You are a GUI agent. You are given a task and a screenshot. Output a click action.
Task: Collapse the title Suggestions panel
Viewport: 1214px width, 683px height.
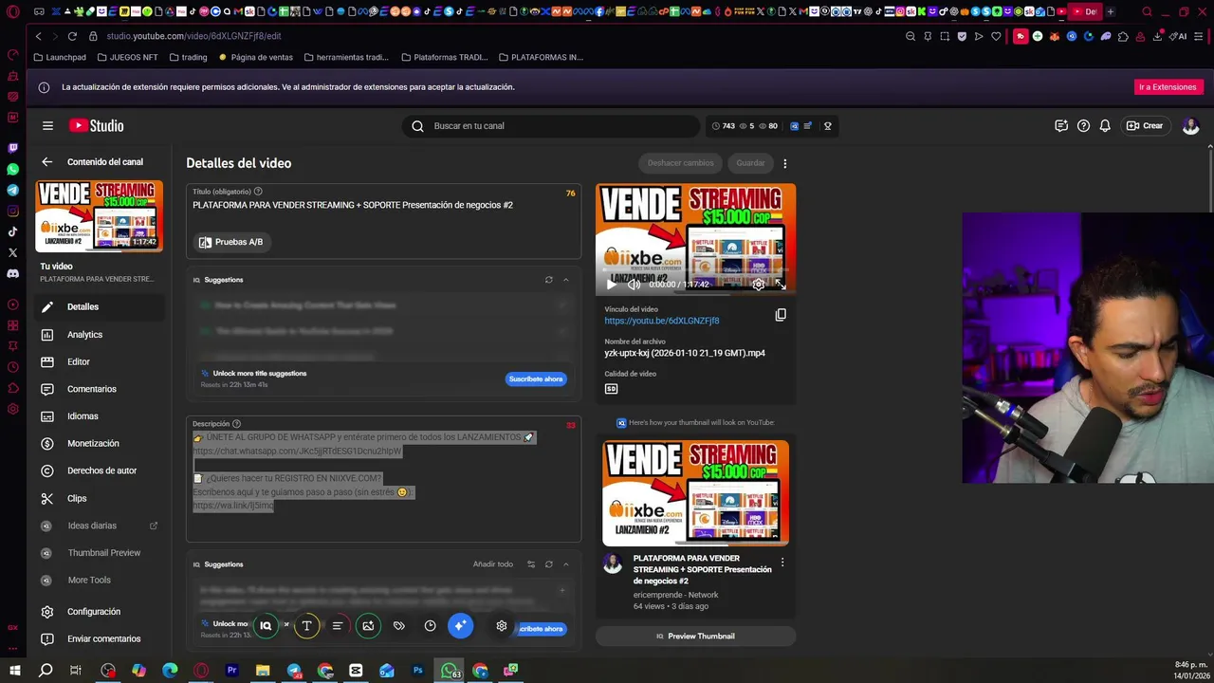566,280
